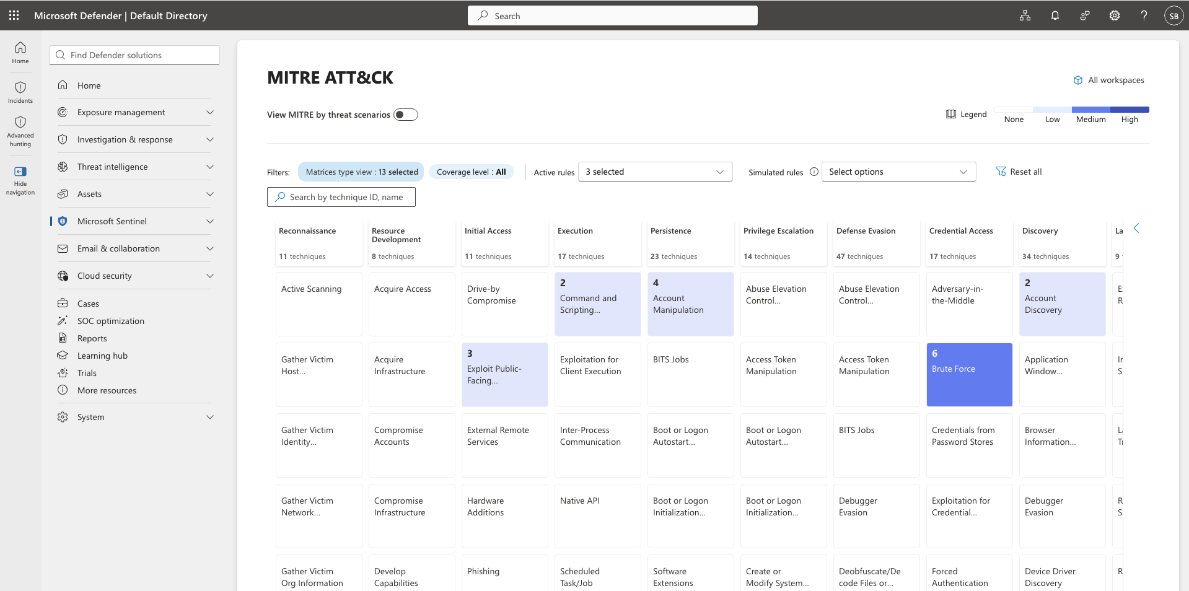This screenshot has width=1189, height=591.
Task: Open the SB account avatar
Action: tap(1174, 15)
